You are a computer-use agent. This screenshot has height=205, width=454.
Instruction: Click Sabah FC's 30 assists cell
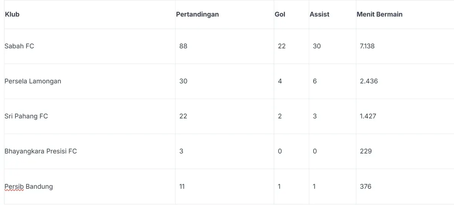tap(317, 46)
